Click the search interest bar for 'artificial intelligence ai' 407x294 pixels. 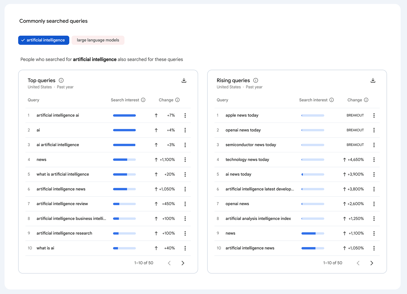(x=124, y=115)
